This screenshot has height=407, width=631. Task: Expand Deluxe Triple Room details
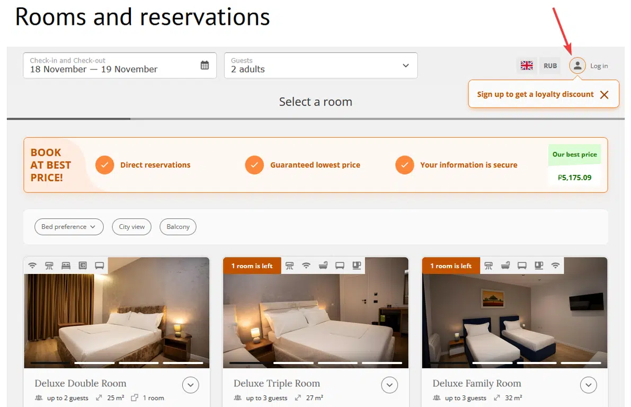[389, 385]
